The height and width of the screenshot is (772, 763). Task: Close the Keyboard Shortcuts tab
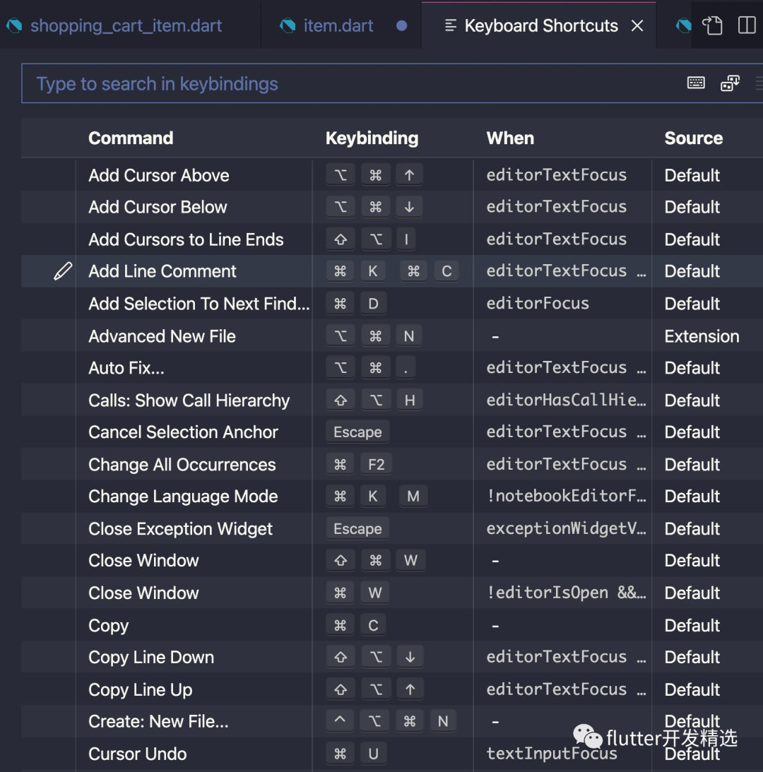[638, 25]
